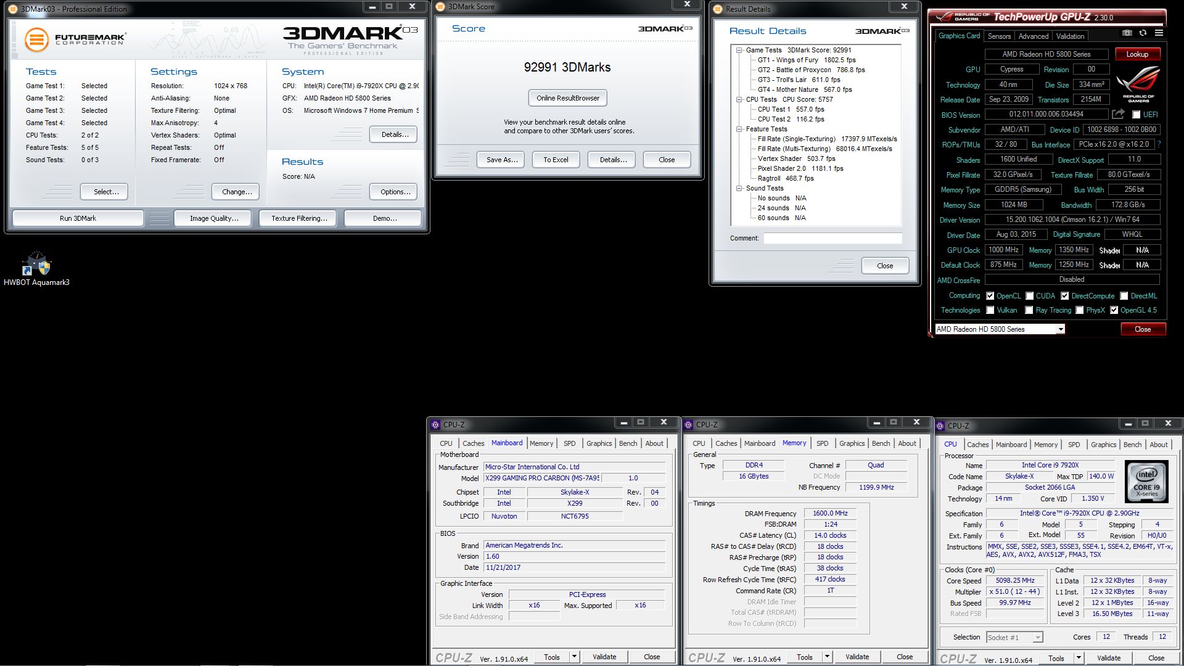
Task: Toggle the Vulkan checkbox
Action: [x=990, y=310]
